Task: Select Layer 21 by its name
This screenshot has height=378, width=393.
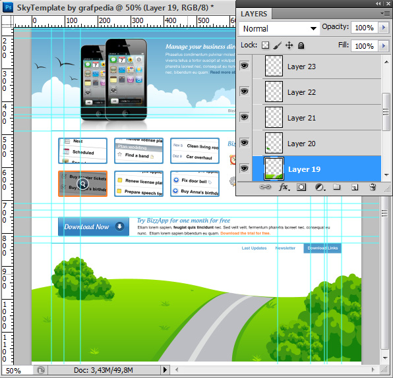Action: pyautogui.click(x=301, y=118)
